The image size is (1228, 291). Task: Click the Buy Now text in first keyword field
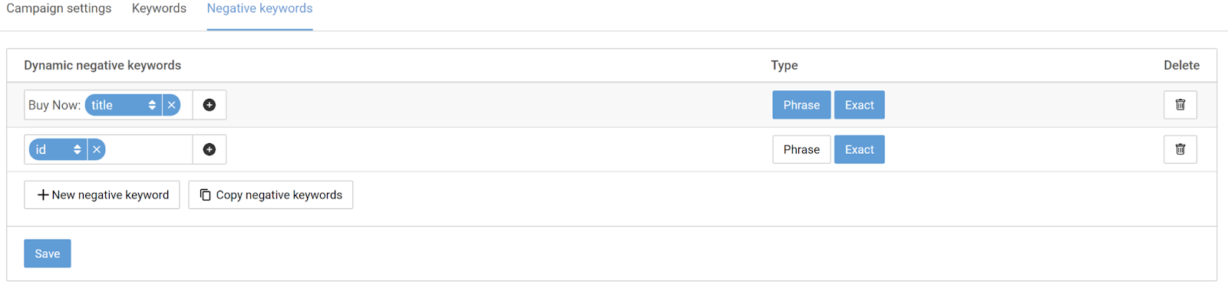click(x=54, y=105)
